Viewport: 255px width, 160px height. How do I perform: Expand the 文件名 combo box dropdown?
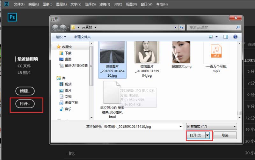(180, 127)
